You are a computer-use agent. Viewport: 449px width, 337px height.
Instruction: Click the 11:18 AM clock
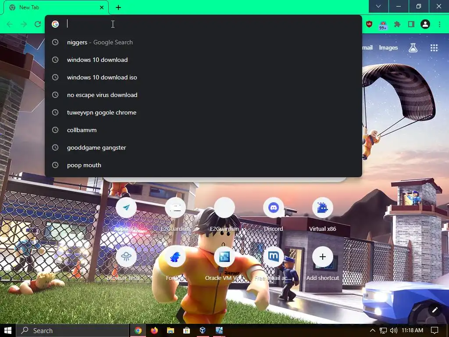pos(412,330)
